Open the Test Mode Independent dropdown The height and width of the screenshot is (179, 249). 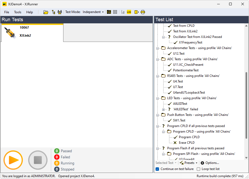click(93, 12)
